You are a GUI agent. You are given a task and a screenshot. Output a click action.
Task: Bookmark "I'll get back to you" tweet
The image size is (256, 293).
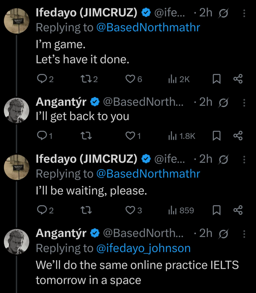pos(217,136)
